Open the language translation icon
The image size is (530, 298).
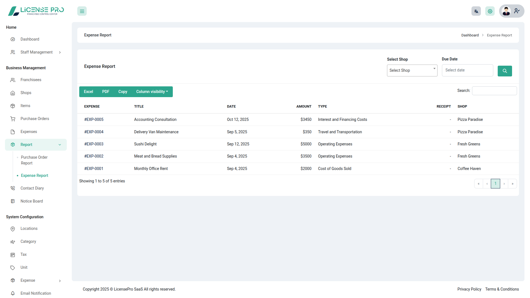[476, 11]
